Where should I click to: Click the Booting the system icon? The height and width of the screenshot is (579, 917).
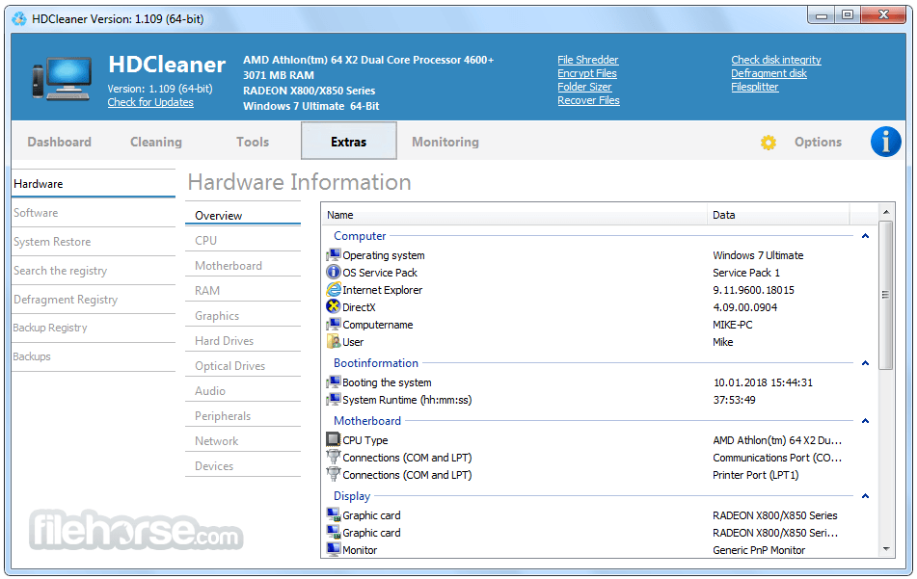click(334, 382)
